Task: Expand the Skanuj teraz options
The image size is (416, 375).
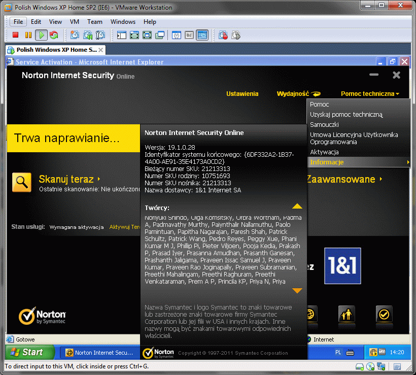Action: pyautogui.click(x=99, y=179)
